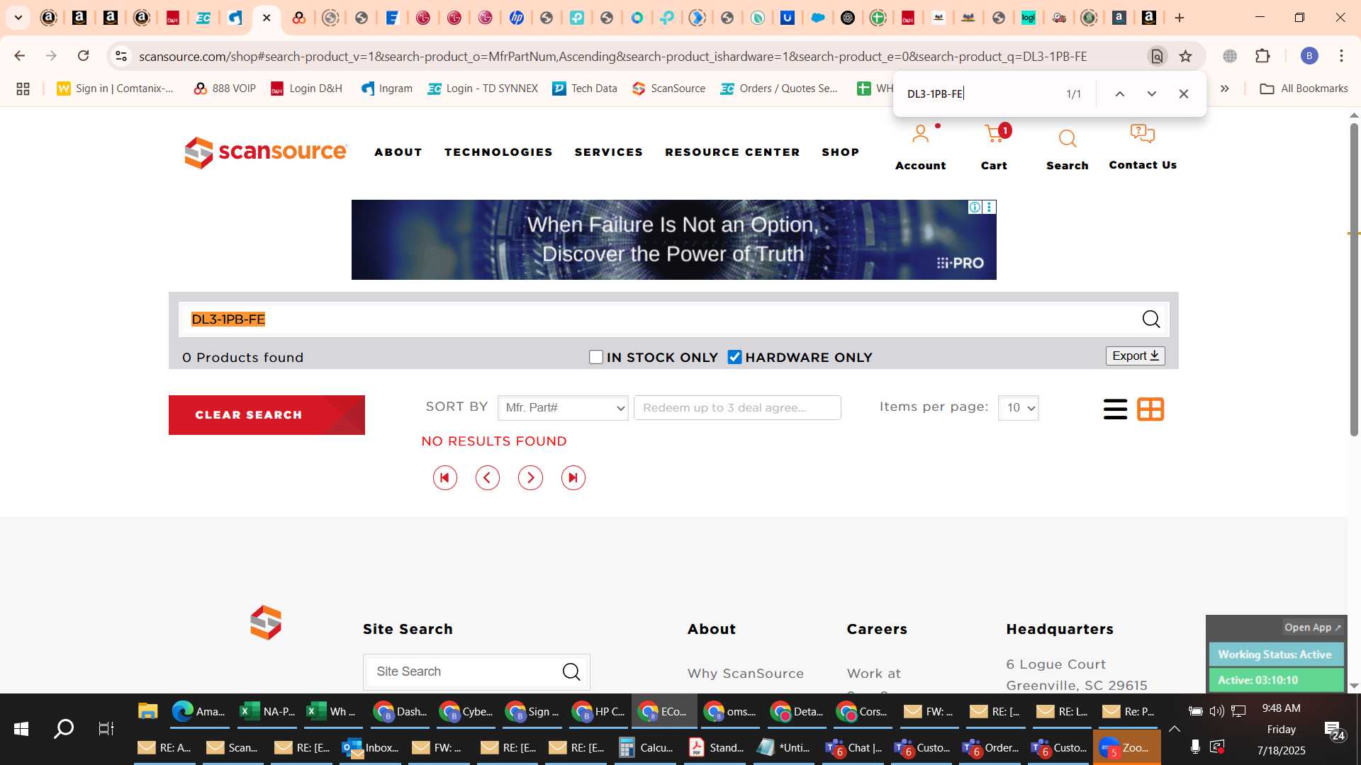Open the Account icon in site header
Image resolution: width=1361 pixels, height=765 pixels.
coord(920,135)
